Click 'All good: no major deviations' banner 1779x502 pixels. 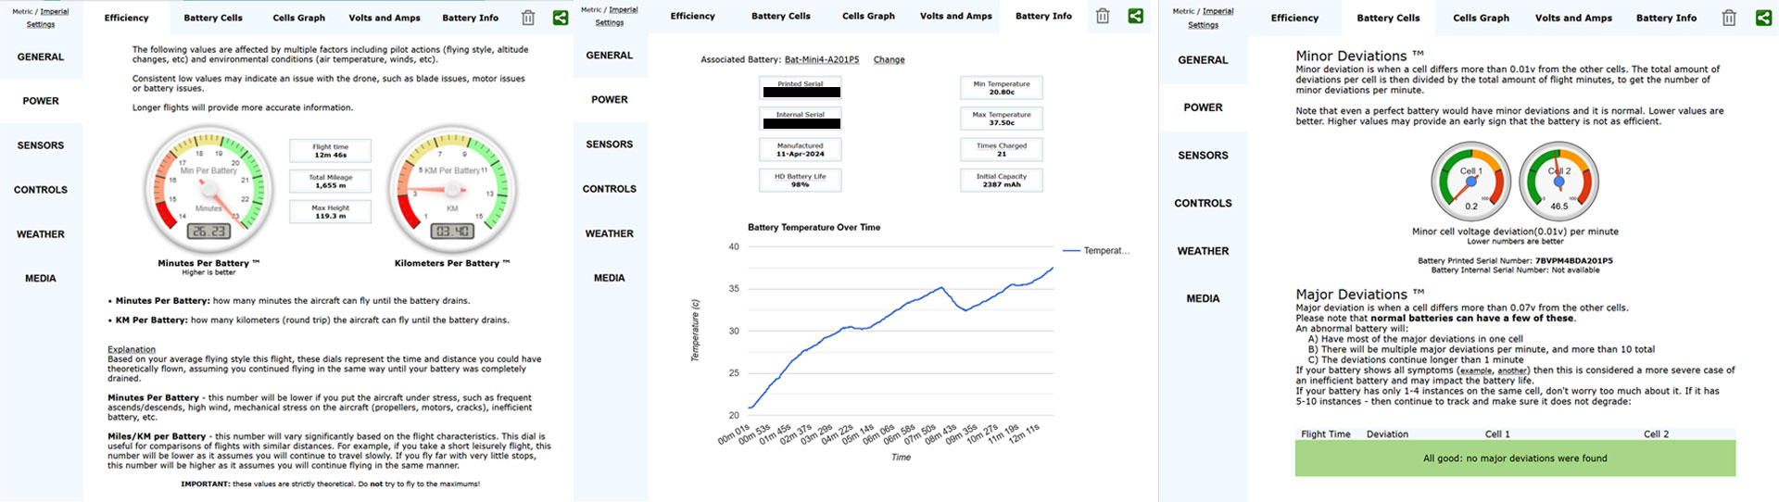click(x=1515, y=458)
